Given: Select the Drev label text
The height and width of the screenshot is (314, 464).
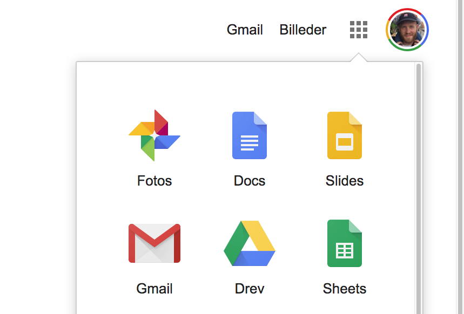Looking at the screenshot, I should [x=250, y=289].
